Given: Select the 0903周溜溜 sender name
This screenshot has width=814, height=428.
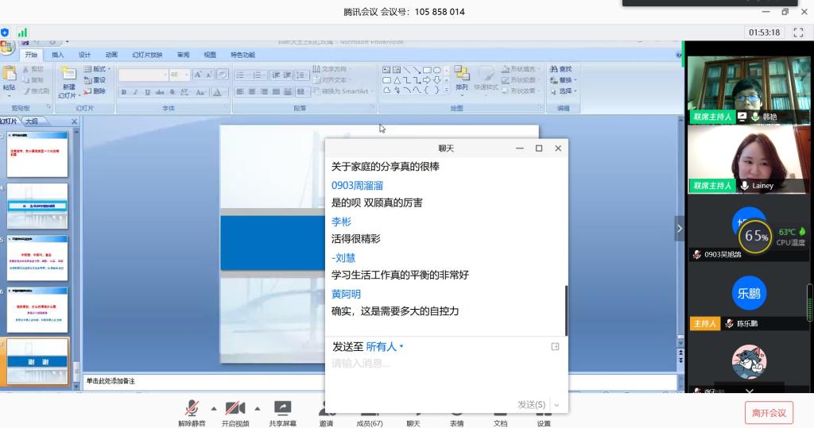Looking at the screenshot, I should (x=358, y=185).
